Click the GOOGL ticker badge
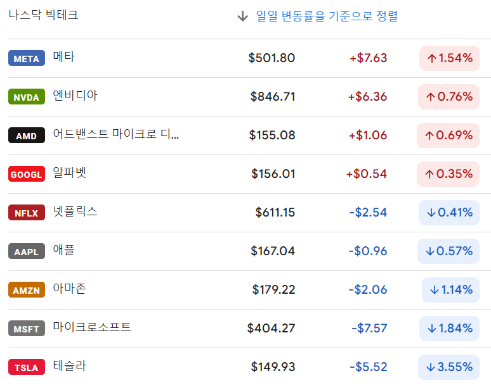Viewport: 491px width, 390px height. click(x=26, y=174)
